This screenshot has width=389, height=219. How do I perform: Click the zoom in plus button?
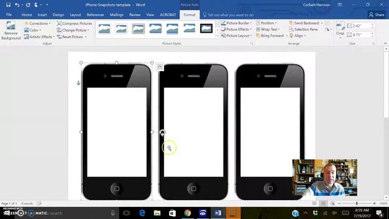(374, 203)
